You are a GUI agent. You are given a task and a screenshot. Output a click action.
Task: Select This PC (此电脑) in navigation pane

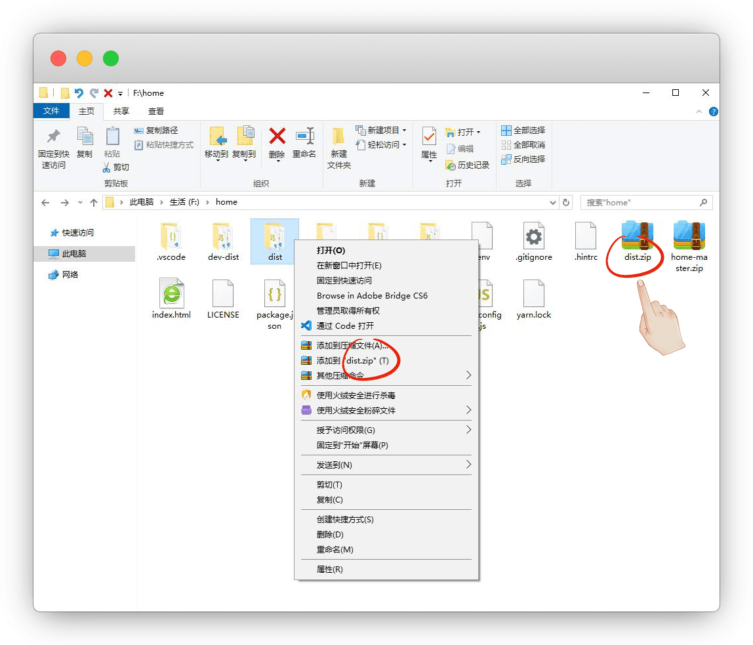(x=73, y=253)
